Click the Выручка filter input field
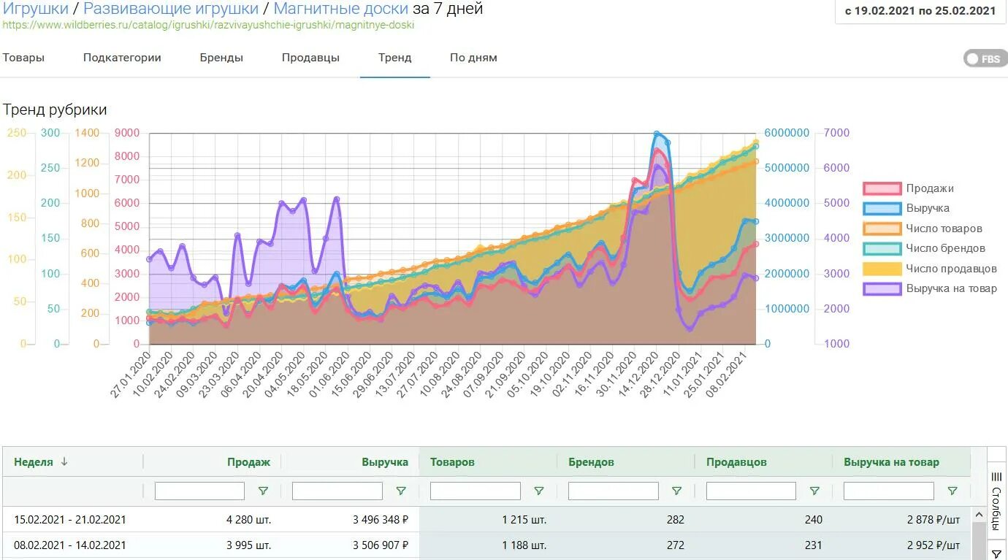This screenshot has height=560, width=1008. click(x=337, y=491)
